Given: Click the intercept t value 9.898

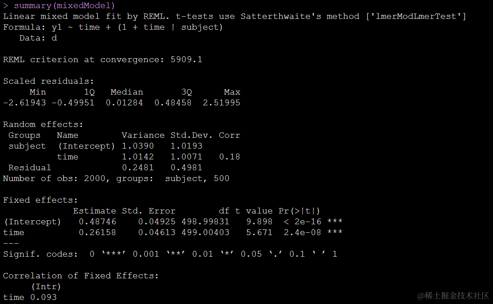Looking at the screenshot, I should click(260, 222).
